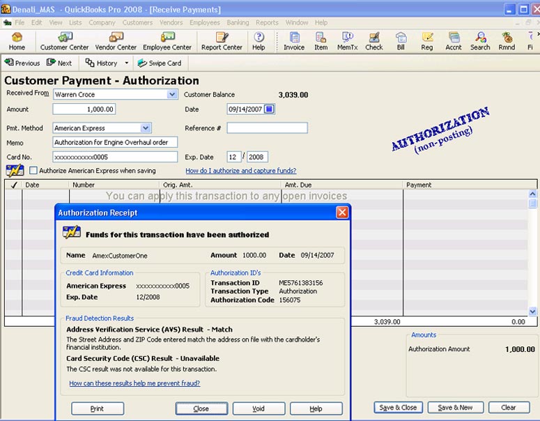Viewport: 540px width, 421px height.
Task: Open the Lists menu
Action: coord(75,22)
